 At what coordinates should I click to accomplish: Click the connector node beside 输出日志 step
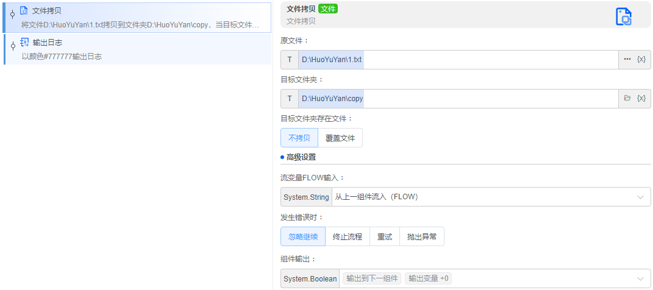pyautogui.click(x=12, y=46)
